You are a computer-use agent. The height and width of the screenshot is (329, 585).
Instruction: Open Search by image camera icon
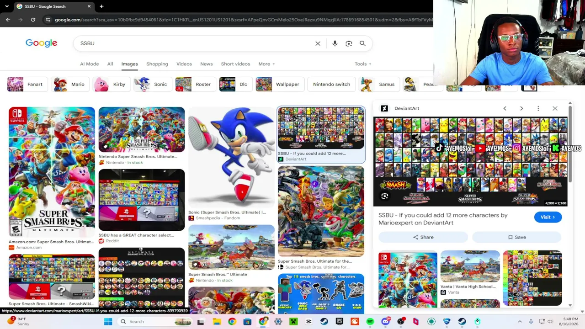349,43
